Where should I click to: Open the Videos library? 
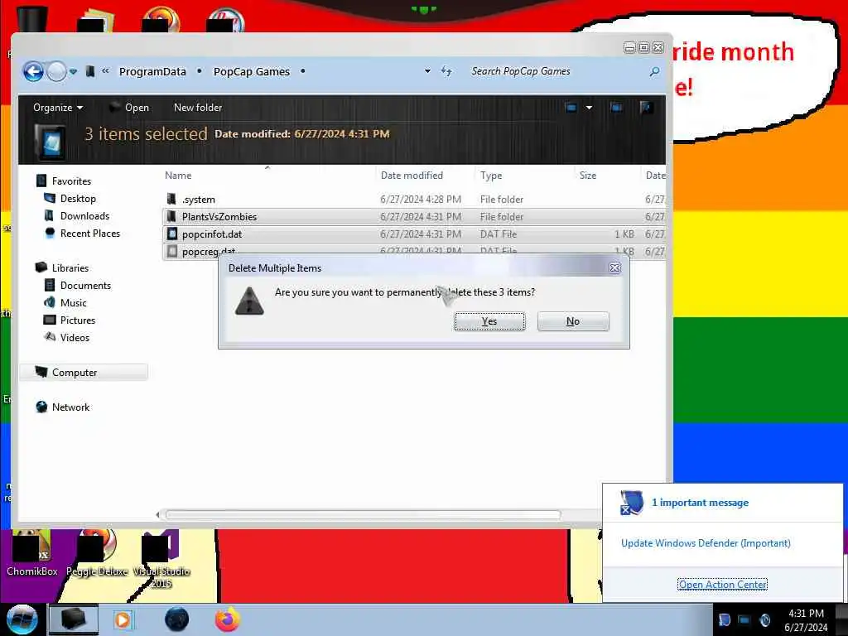point(75,338)
